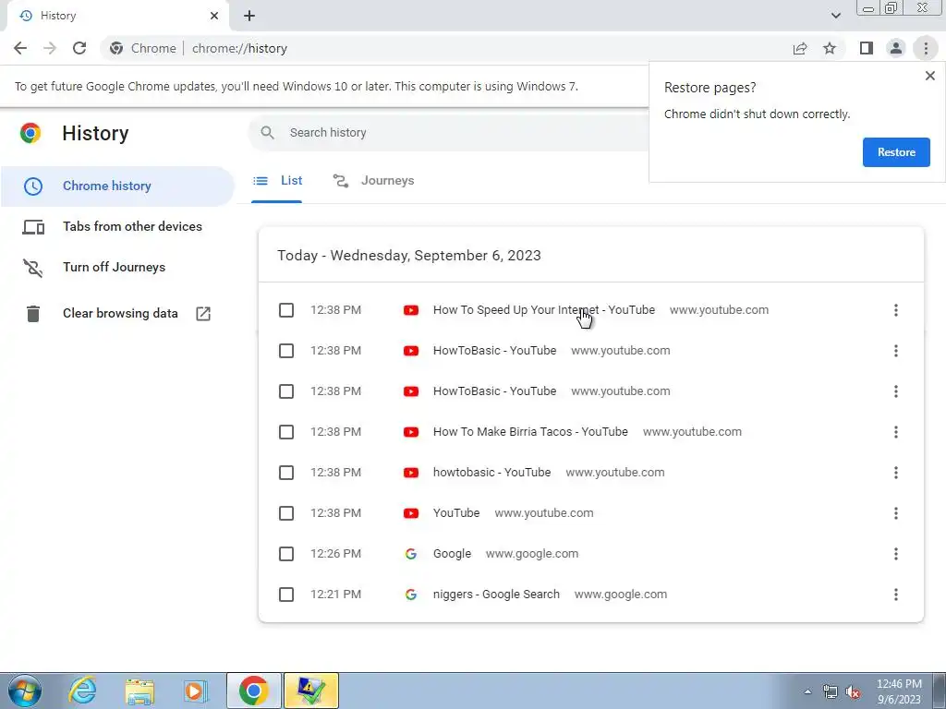Open Internet Explorer from the taskbar
The height and width of the screenshot is (709, 946).
tap(82, 691)
